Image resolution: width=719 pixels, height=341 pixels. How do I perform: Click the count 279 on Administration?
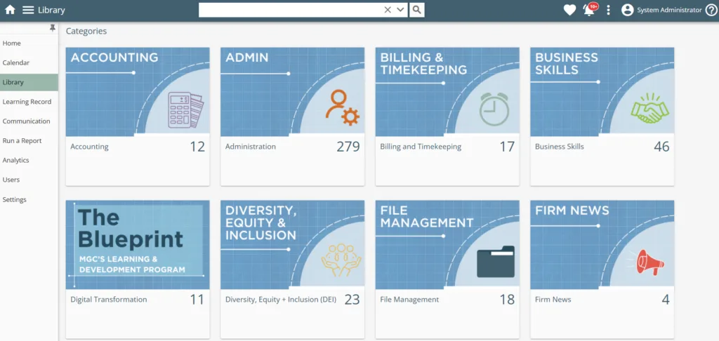click(348, 147)
